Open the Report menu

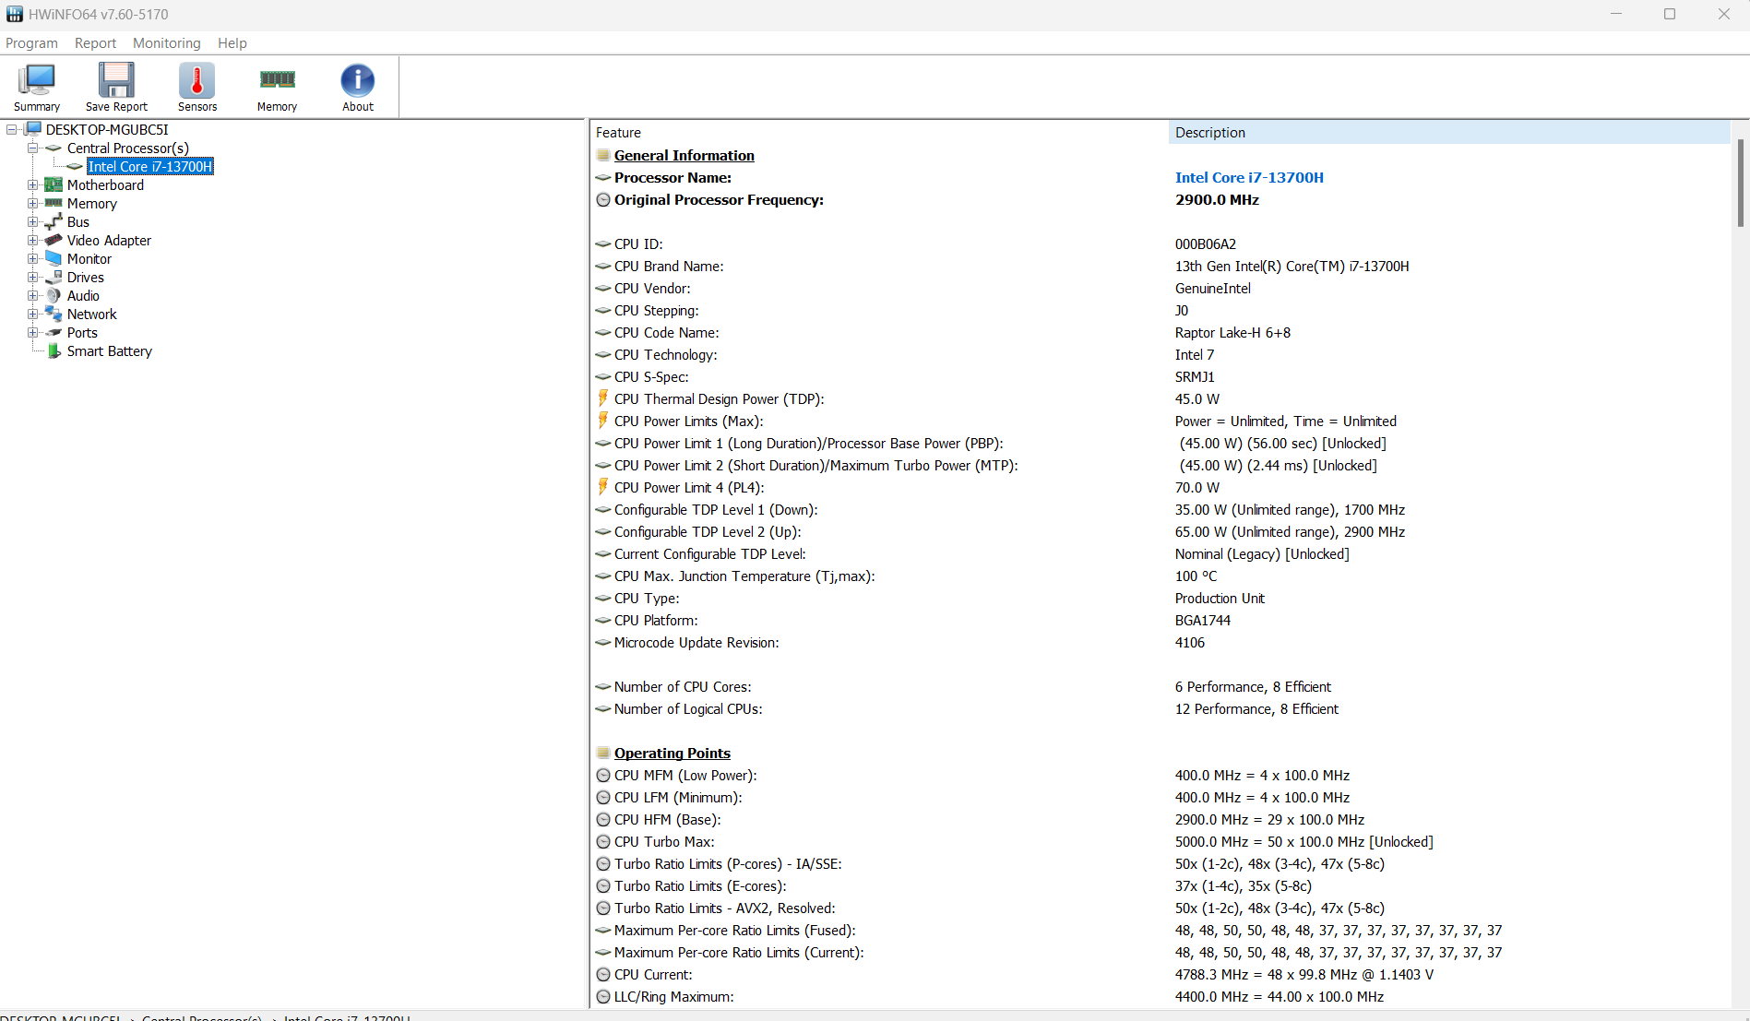pos(95,43)
